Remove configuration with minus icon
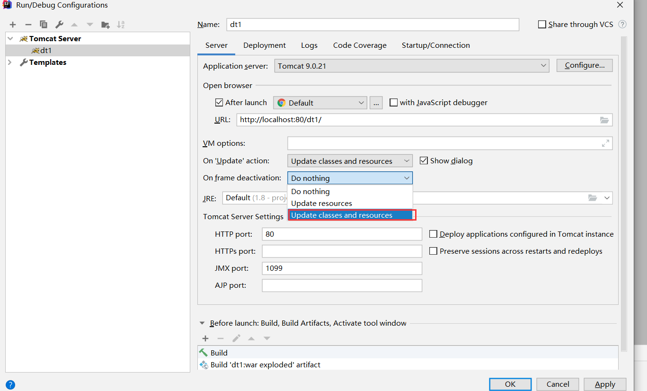The height and width of the screenshot is (391, 647). click(28, 25)
